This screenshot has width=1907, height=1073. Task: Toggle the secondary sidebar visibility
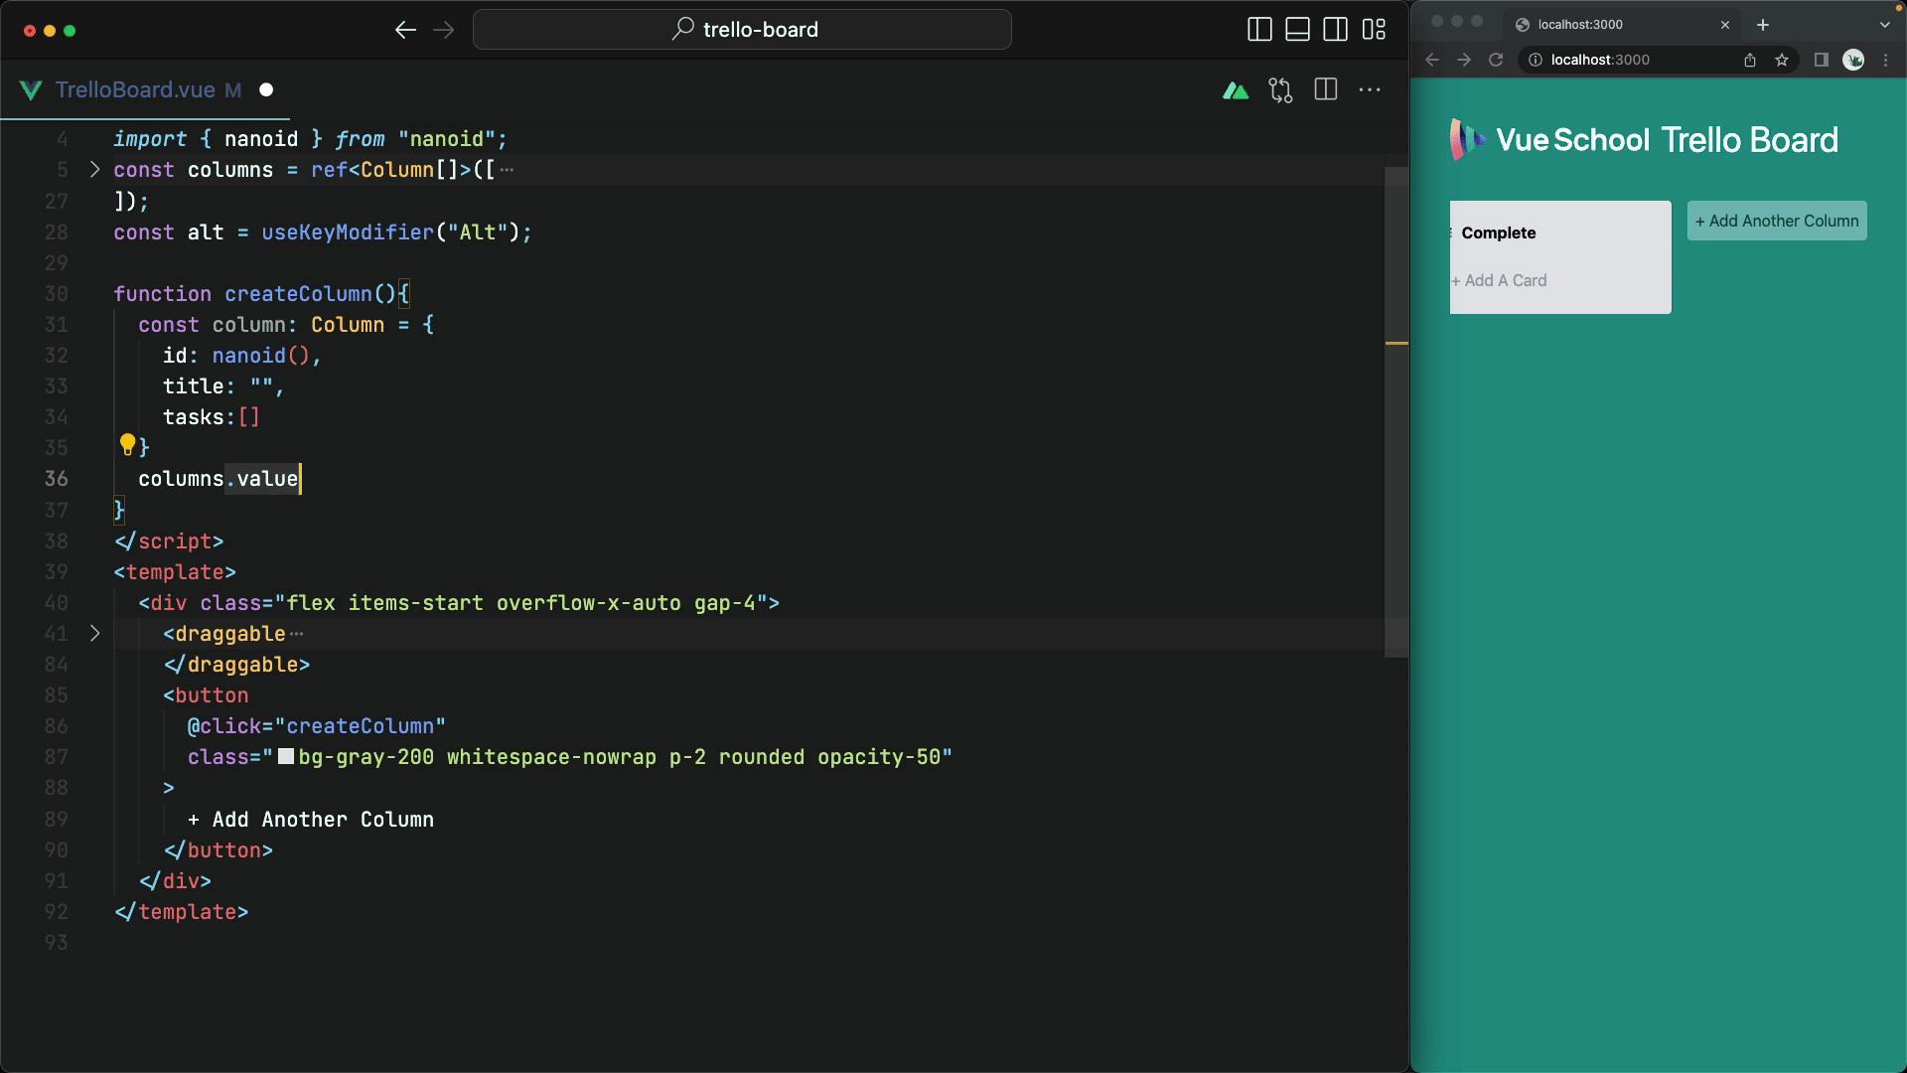pyautogui.click(x=1335, y=30)
